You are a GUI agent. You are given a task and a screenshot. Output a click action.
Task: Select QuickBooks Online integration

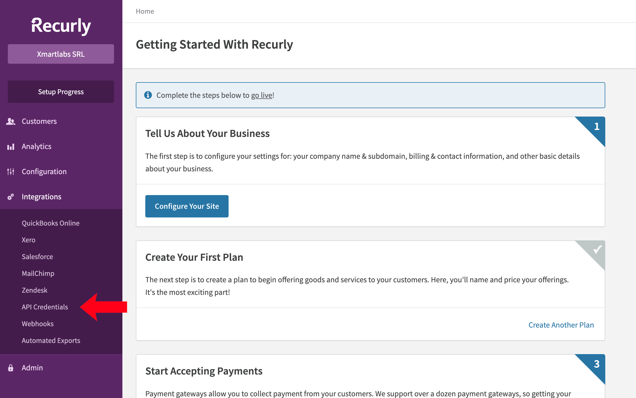pos(51,223)
